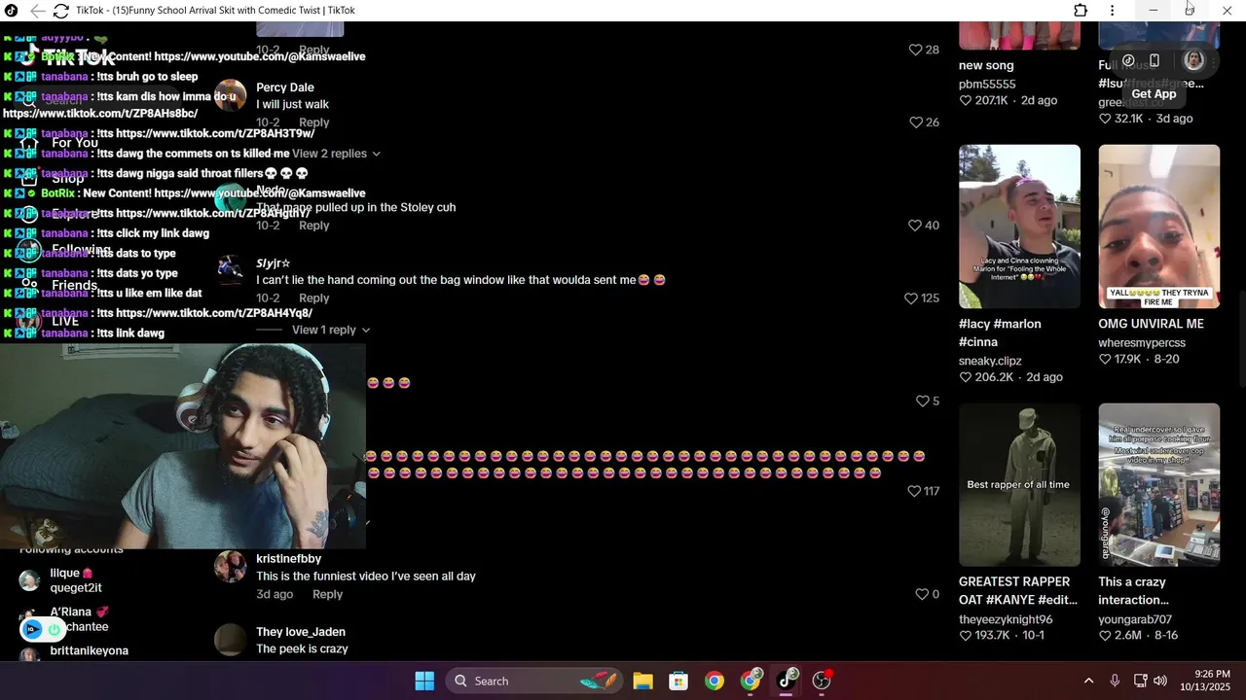Click the microphone icon in system tray
Image resolution: width=1246 pixels, height=700 pixels.
point(1115,681)
